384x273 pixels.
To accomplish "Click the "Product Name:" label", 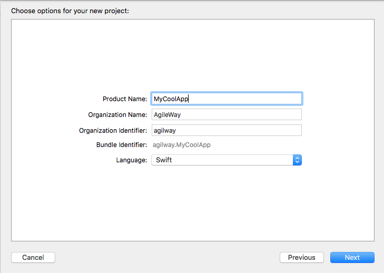I will pos(125,99).
